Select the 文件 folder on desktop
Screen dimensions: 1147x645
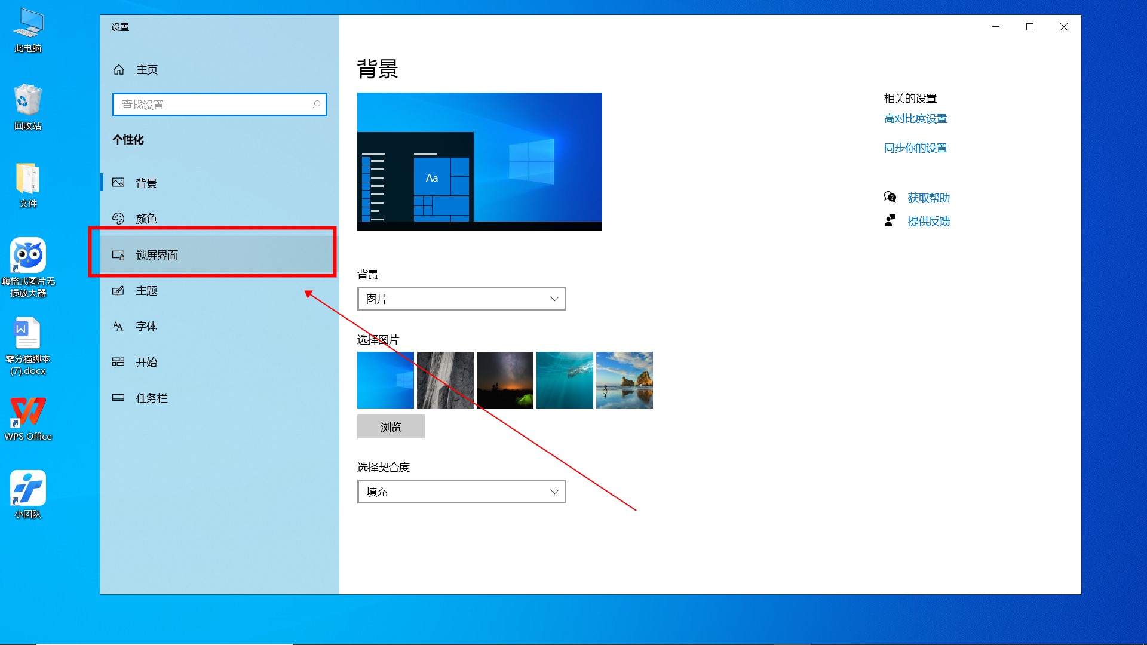click(28, 185)
